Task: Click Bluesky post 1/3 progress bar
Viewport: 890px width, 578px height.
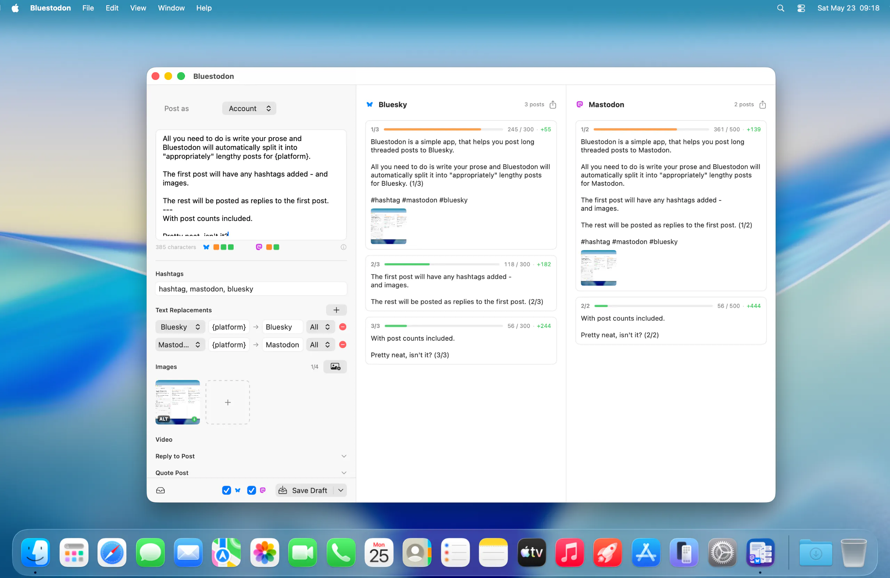Action: click(x=443, y=129)
